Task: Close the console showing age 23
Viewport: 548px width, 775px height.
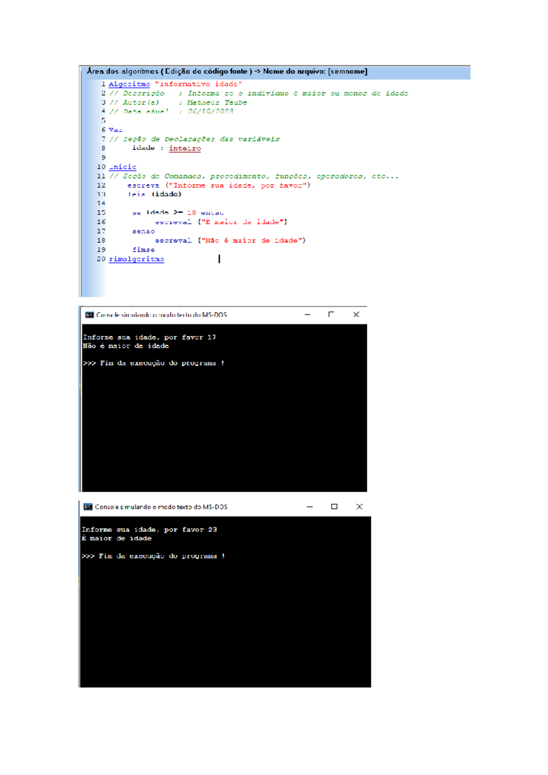Action: (x=359, y=507)
